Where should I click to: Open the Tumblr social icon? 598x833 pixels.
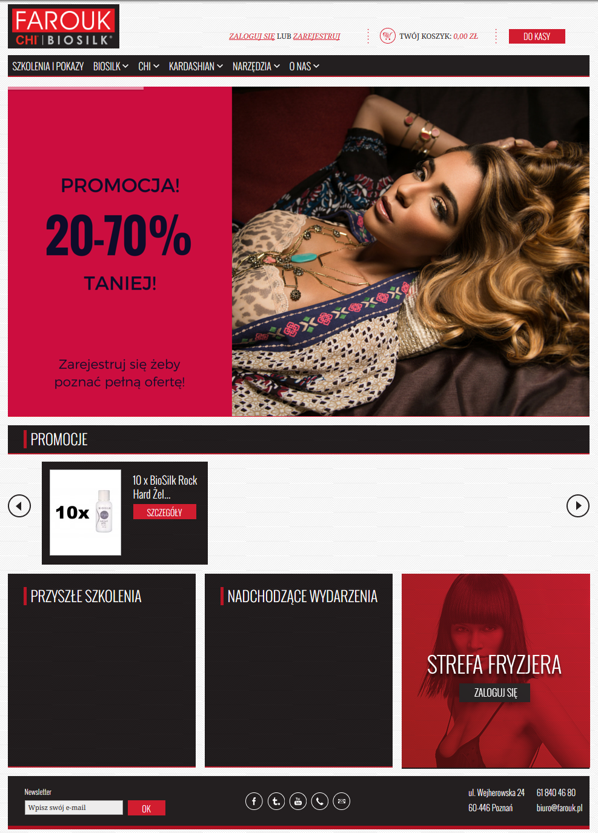276,801
